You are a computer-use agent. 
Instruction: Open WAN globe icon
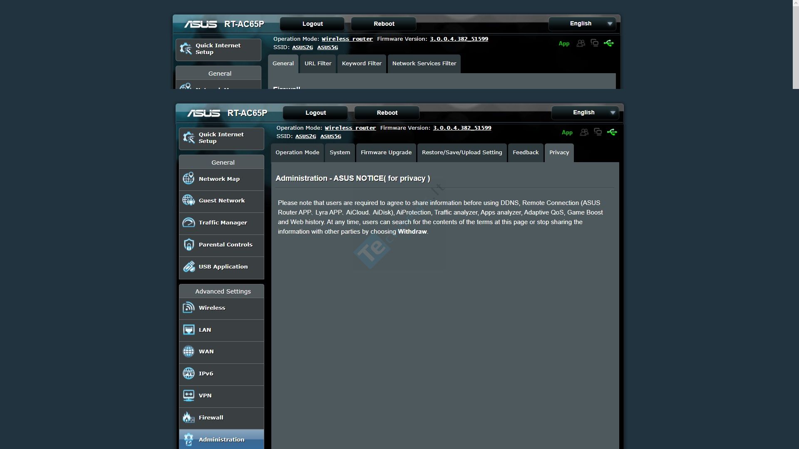click(189, 351)
